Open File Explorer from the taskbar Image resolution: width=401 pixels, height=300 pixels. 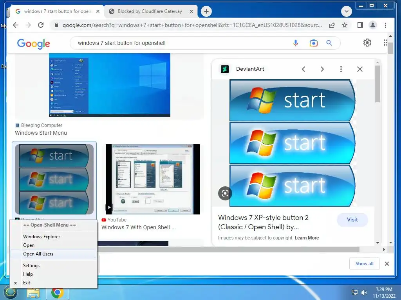click(x=33, y=293)
